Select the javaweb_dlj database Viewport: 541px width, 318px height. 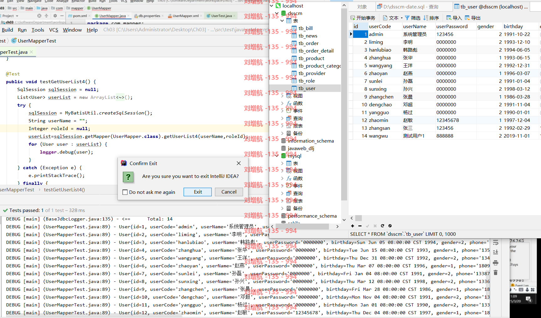301,148
